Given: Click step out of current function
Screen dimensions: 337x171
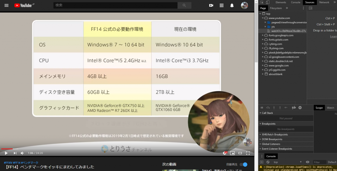Looking at the screenshot, I should point(280,108).
